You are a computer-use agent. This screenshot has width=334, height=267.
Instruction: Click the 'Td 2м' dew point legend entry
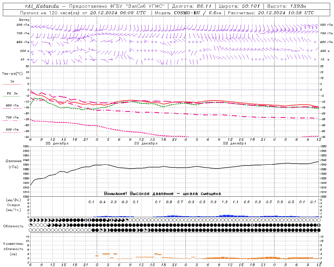click(x=12, y=93)
